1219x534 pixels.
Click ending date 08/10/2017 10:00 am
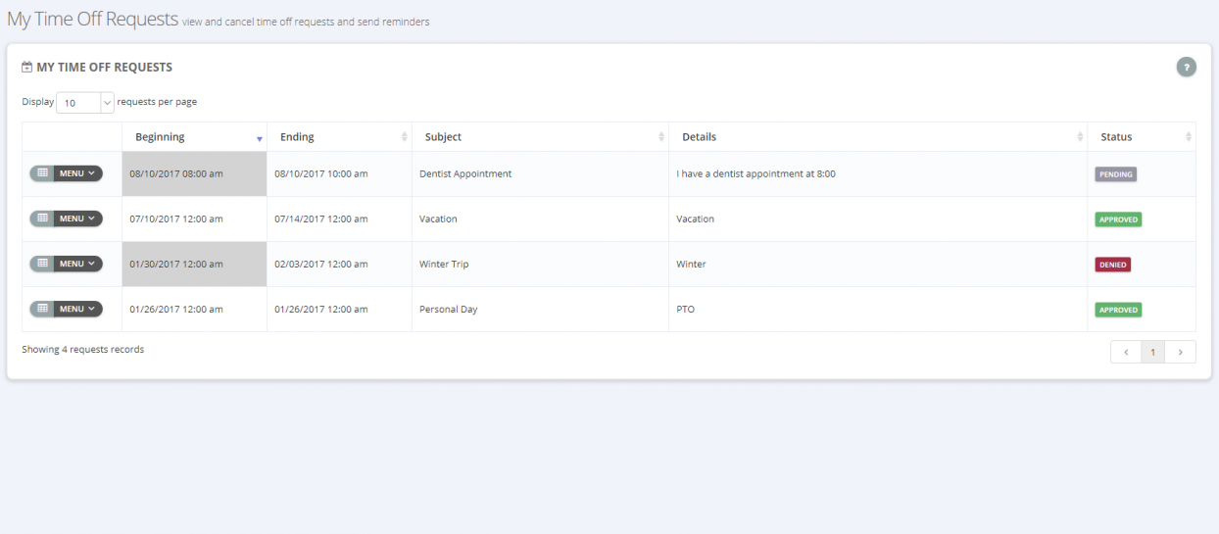pyautogui.click(x=321, y=173)
